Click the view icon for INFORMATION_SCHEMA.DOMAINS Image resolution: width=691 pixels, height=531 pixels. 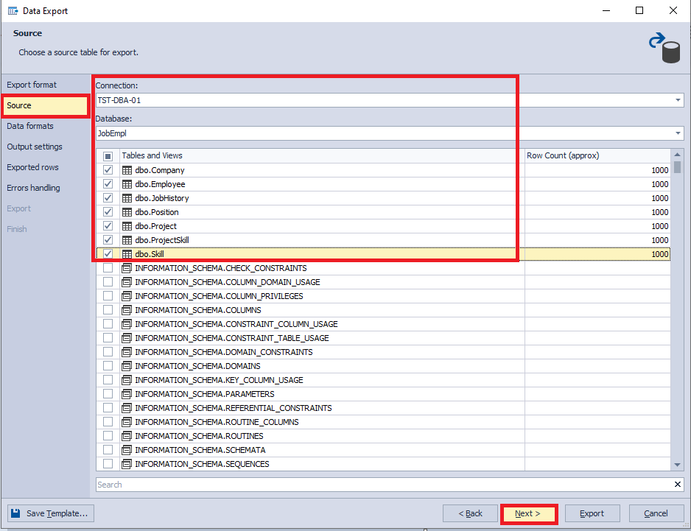point(127,366)
